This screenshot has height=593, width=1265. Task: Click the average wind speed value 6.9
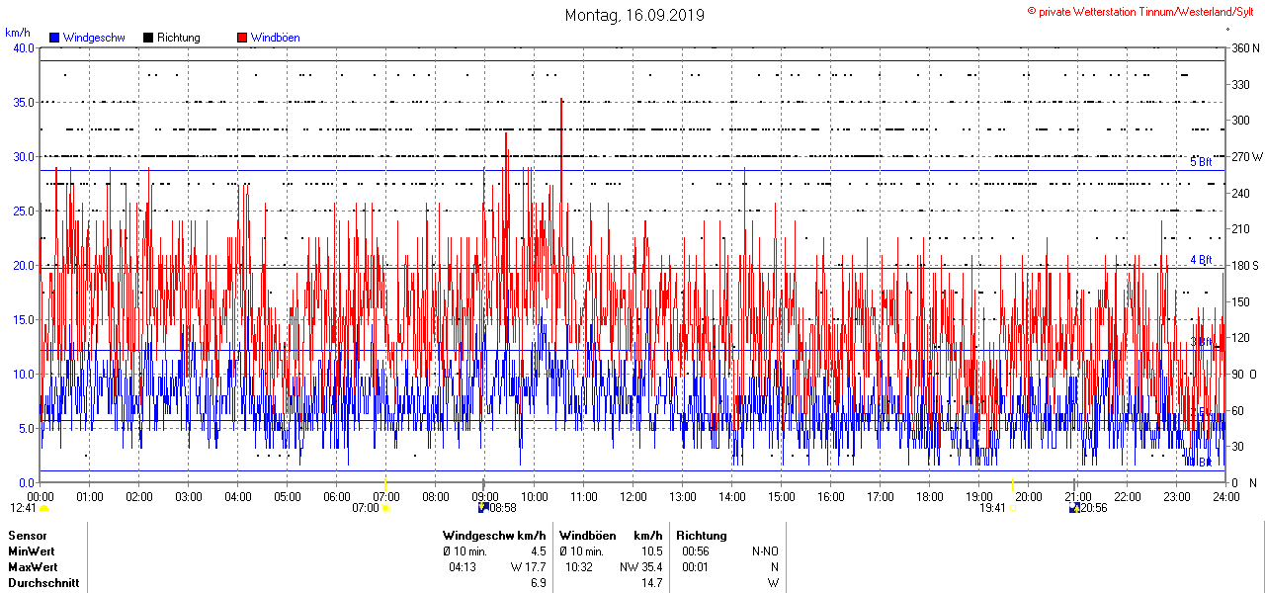click(539, 583)
